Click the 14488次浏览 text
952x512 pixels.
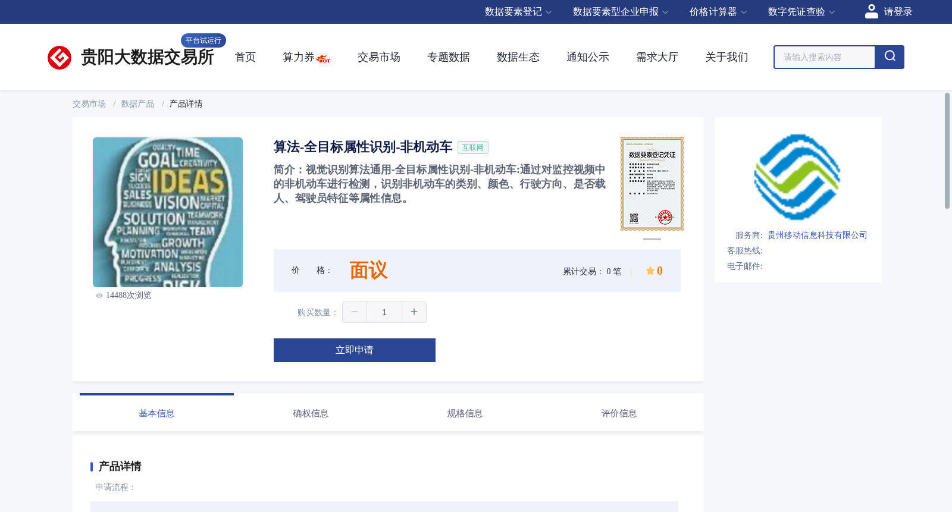129,296
